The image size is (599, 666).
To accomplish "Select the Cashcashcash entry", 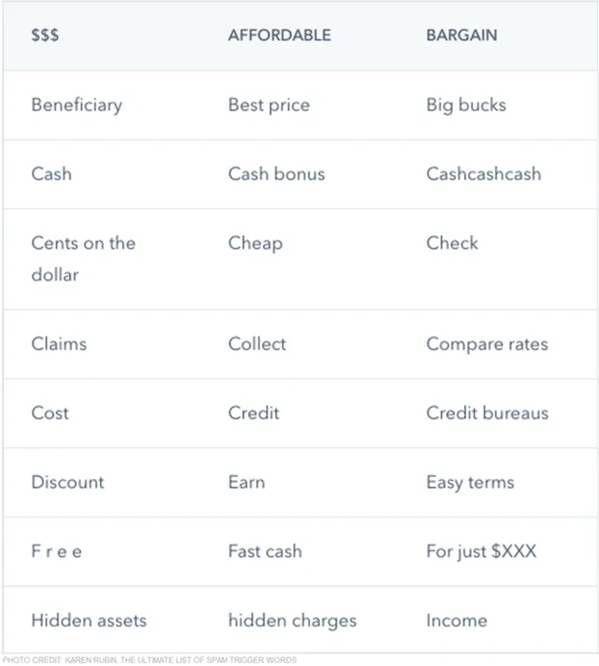I will click(x=483, y=174).
